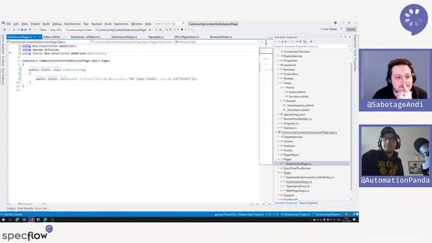Select appsettings.json file

click(x=294, y=114)
